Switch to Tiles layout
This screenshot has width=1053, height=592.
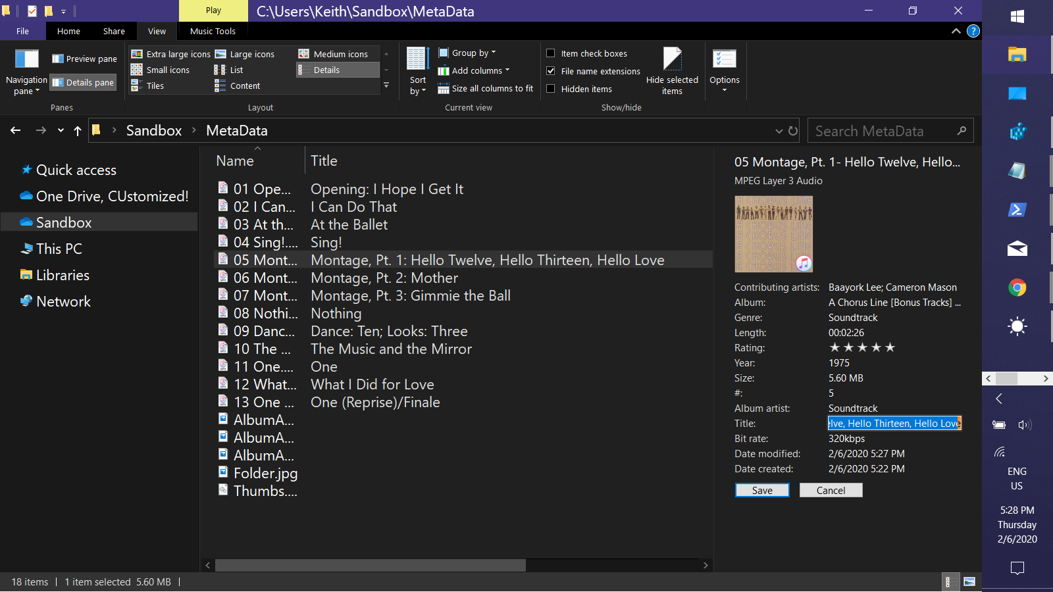coord(147,86)
